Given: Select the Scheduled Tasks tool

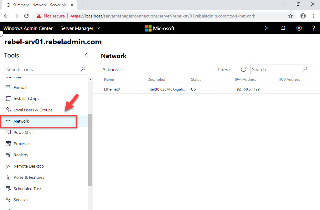Looking at the screenshot, I should click(x=28, y=188).
